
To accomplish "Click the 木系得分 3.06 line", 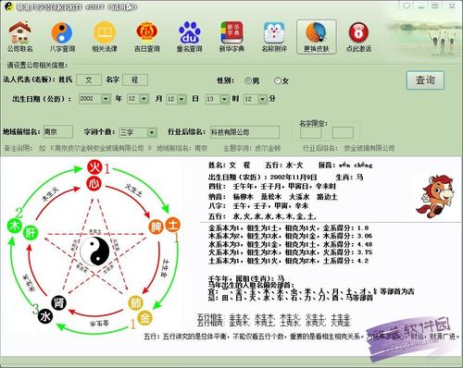I will point(290,236).
